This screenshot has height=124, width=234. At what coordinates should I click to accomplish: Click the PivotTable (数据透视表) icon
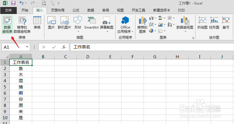click(x=8, y=25)
